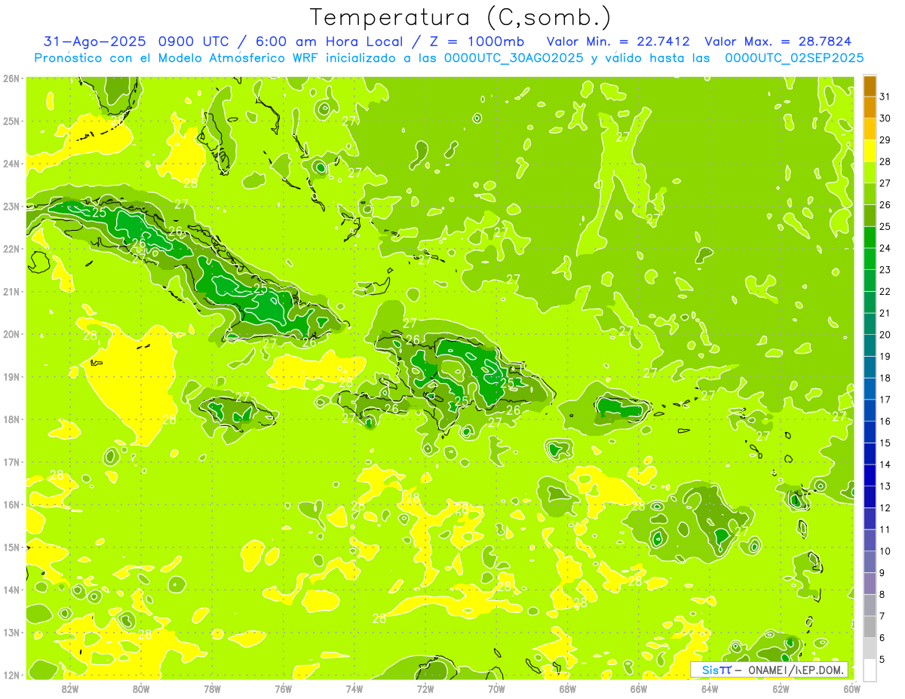Click longitude axis label "62W"

781,689
